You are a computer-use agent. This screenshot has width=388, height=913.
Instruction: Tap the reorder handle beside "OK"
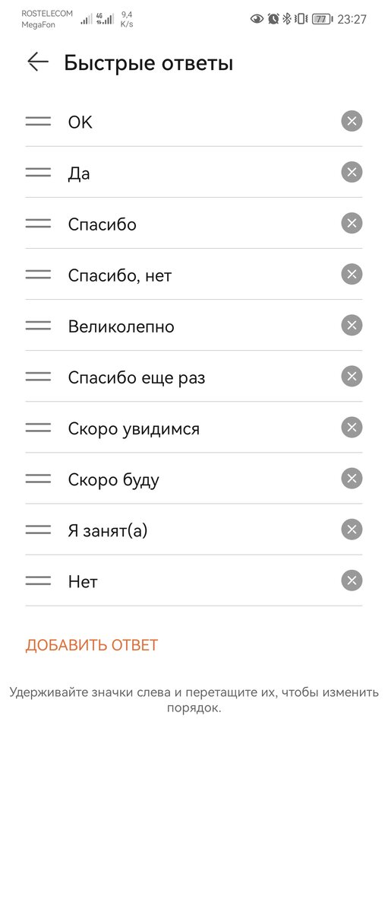pos(38,121)
